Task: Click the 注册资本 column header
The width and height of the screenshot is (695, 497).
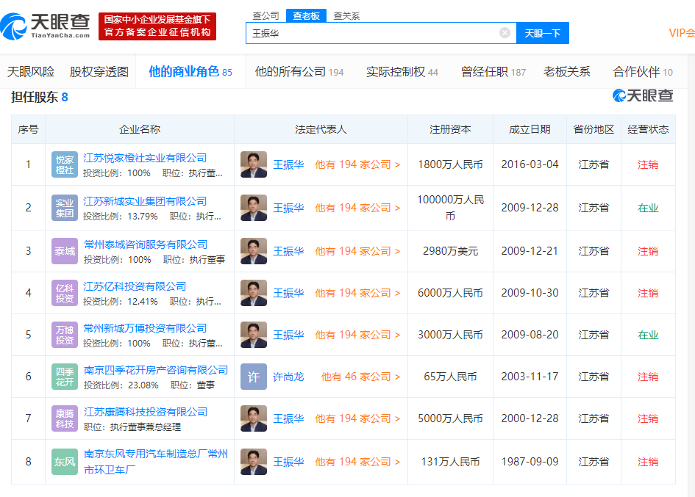Action: click(x=450, y=129)
